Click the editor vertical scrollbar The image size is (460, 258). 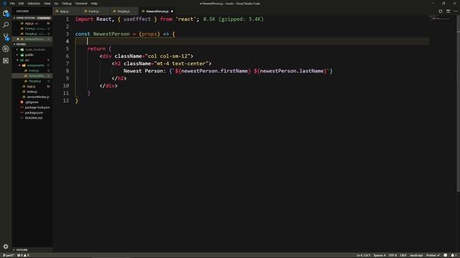click(x=459, y=104)
